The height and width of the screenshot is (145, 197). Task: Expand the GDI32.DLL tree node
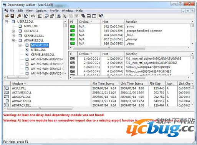coord(13,31)
